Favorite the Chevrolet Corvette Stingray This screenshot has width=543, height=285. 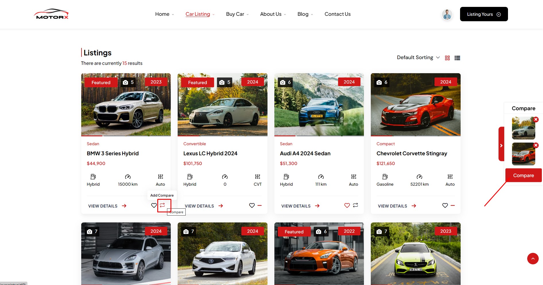[445, 205]
